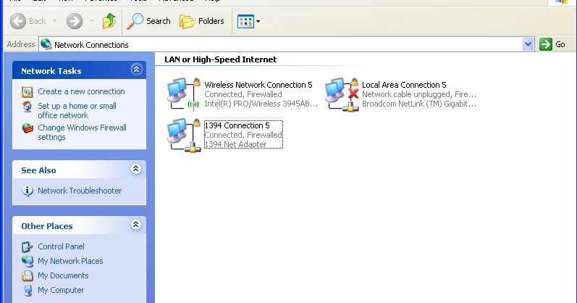Screen dimensions: 577x303
Task: Open the Views icon menu
Action: [x=249, y=21]
